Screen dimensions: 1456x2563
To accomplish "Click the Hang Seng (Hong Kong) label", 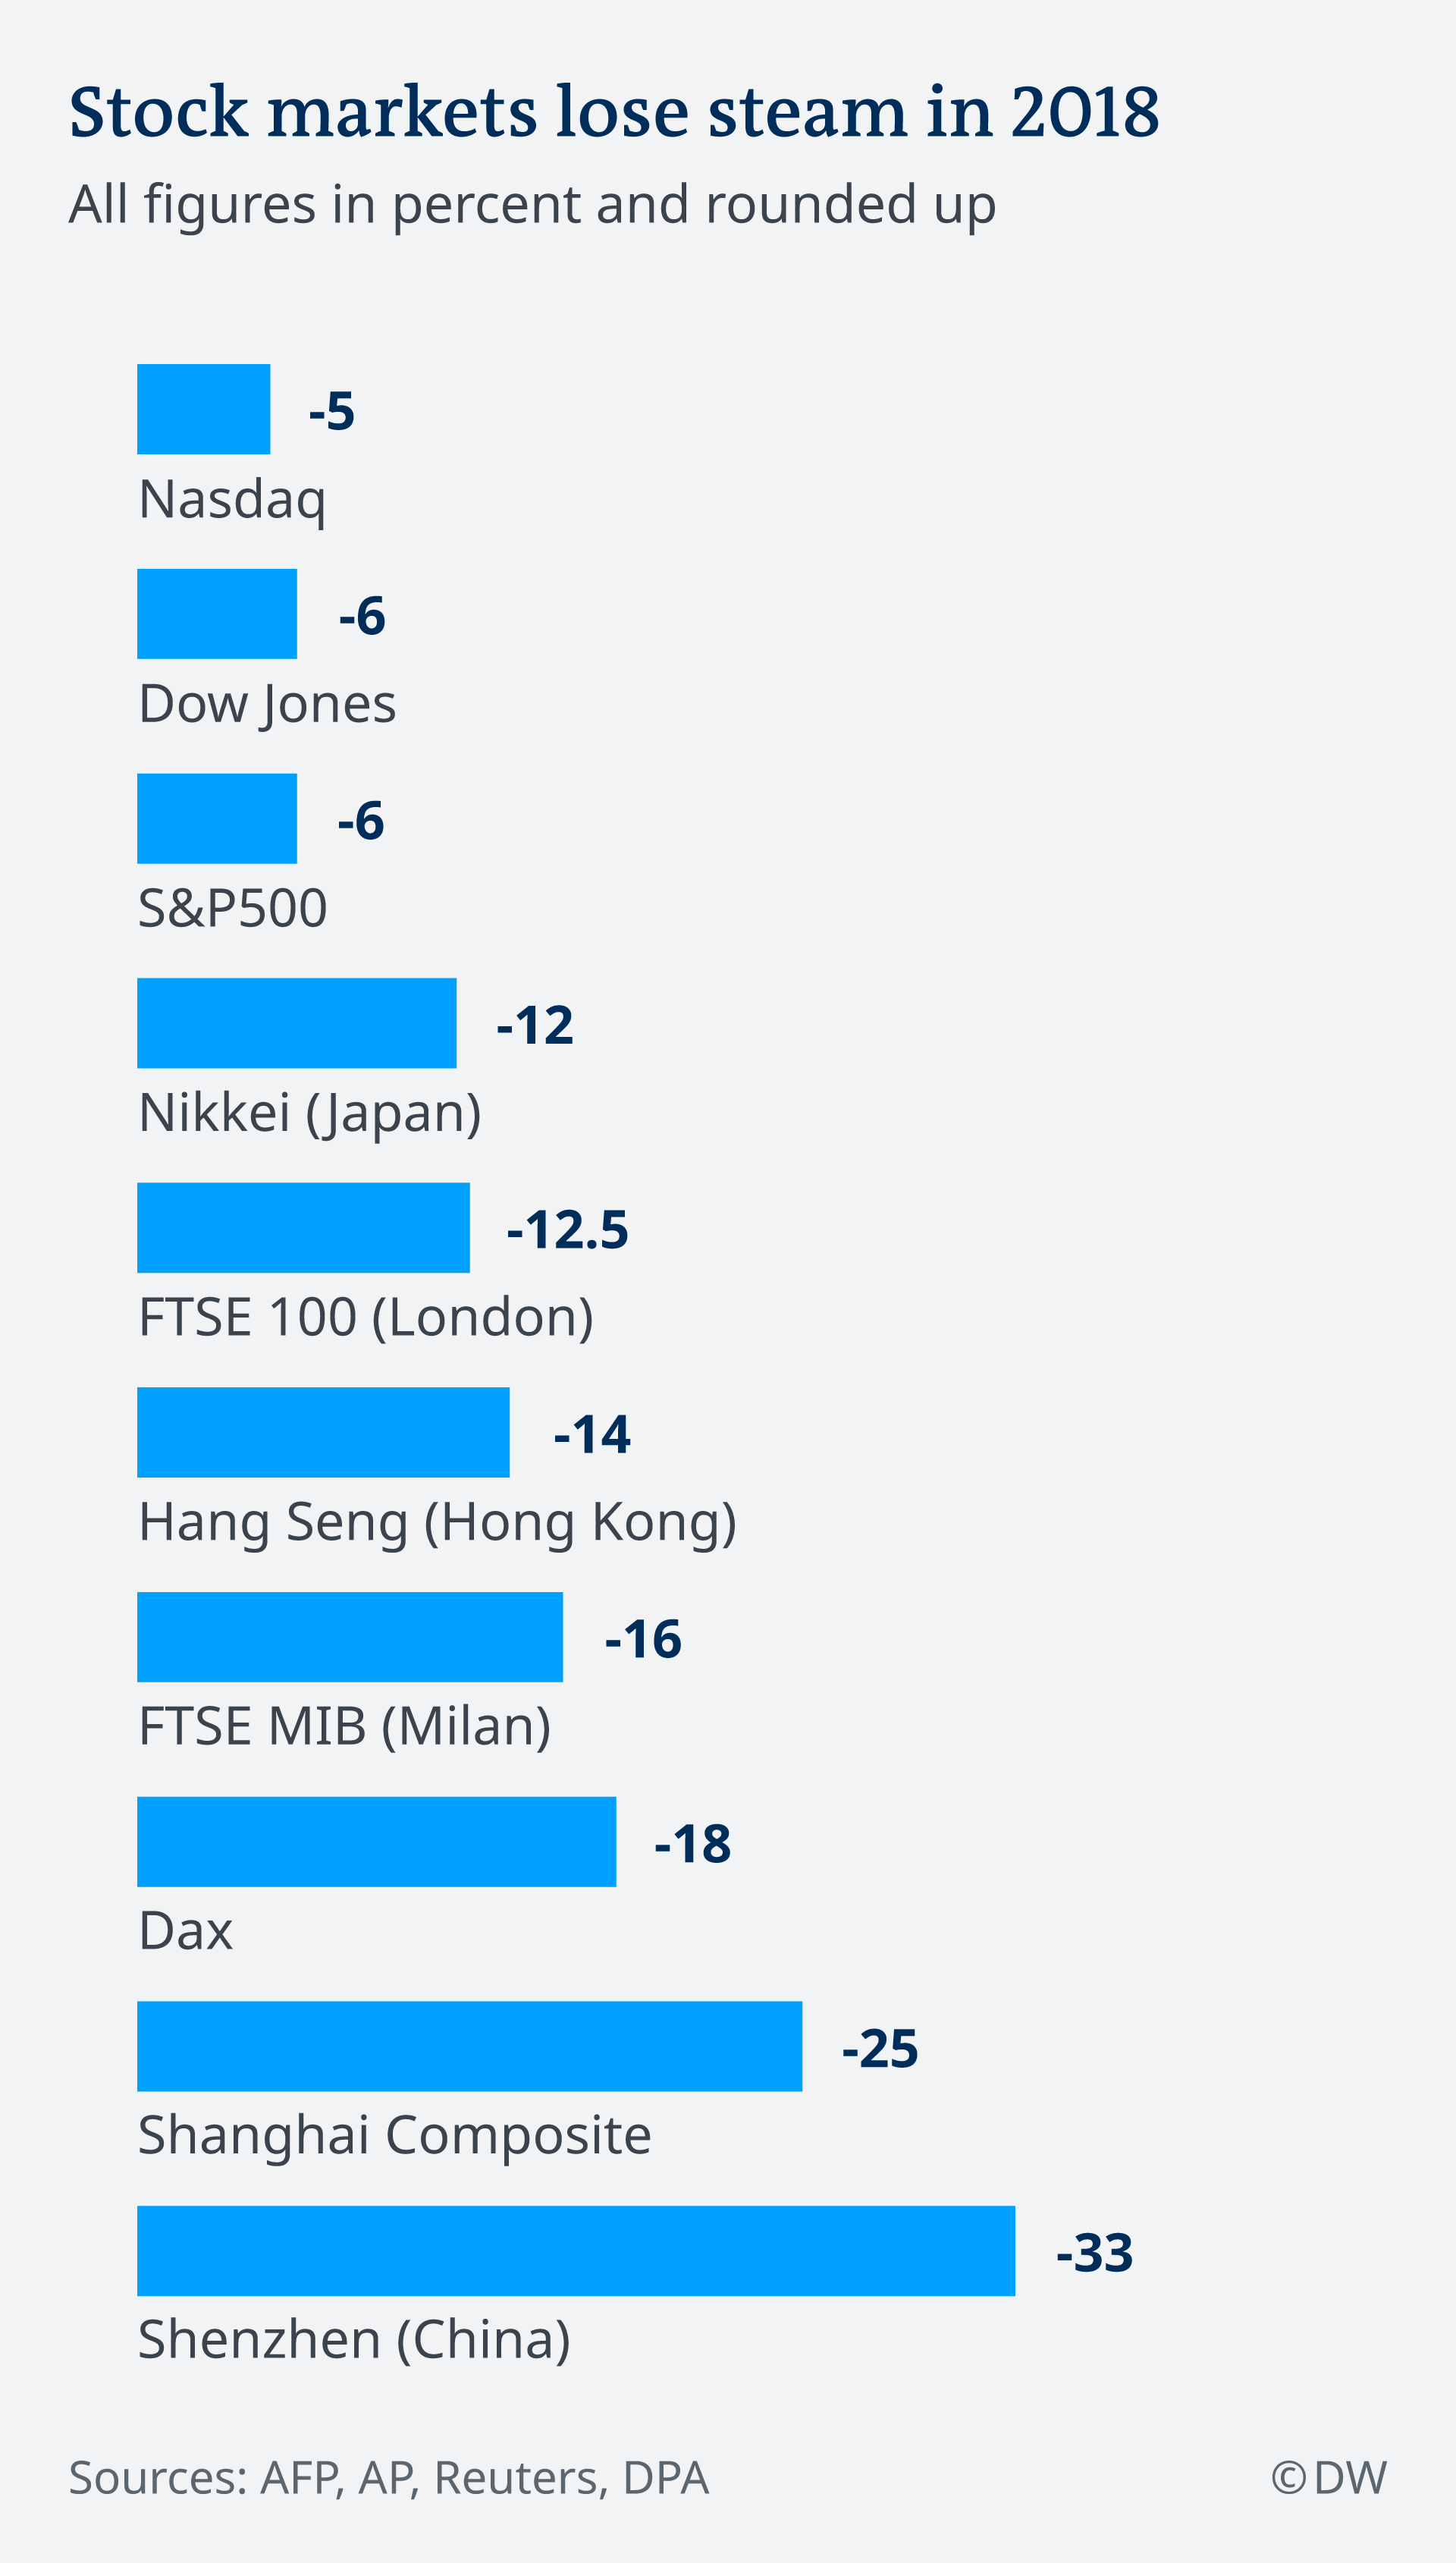I will (x=438, y=1523).
